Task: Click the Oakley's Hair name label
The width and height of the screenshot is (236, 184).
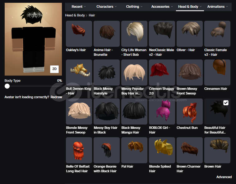Action: pyautogui.click(x=76, y=50)
